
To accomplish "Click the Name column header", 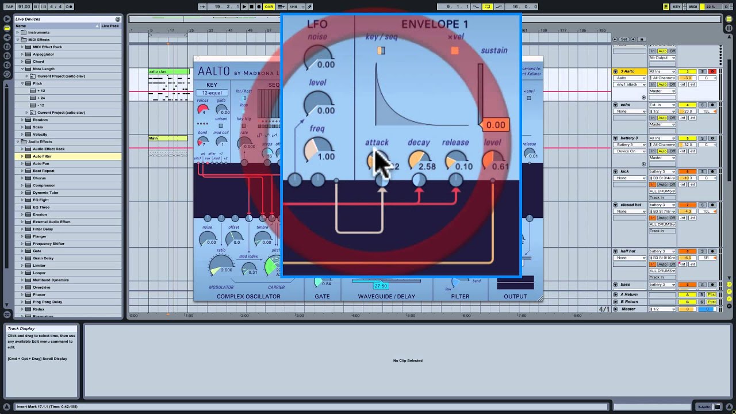I will click(x=56, y=26).
